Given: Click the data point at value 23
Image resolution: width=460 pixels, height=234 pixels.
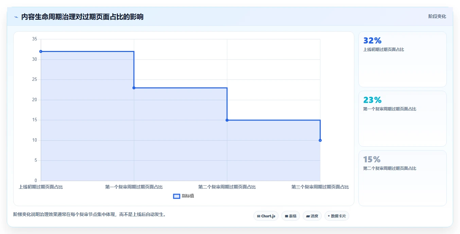Looking at the screenshot, I should pos(134,88).
